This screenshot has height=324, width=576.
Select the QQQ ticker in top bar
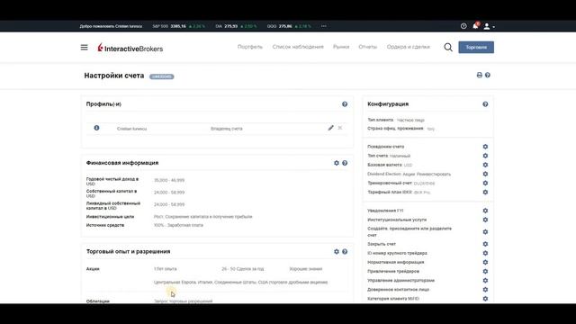click(289, 26)
